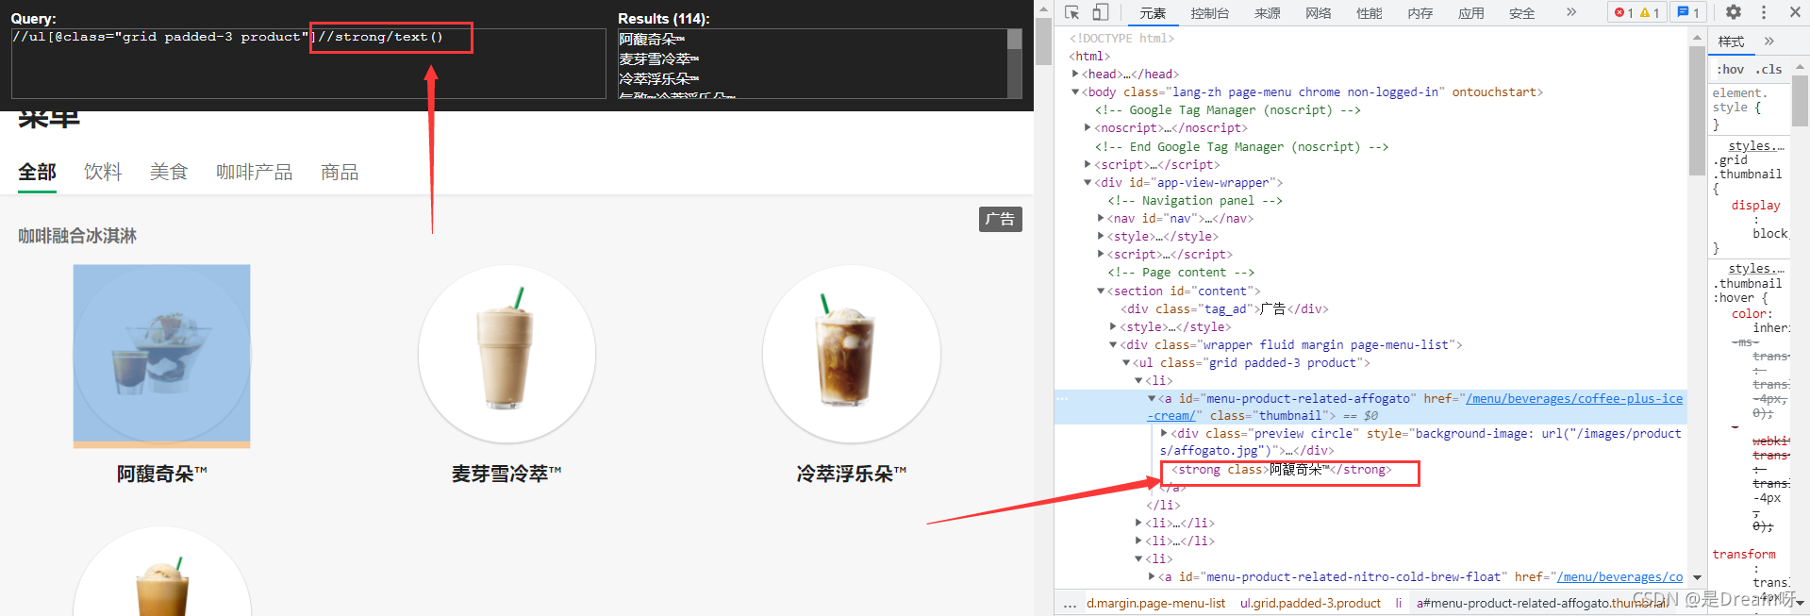
Task: Click the Elements panel scroll-down arrow
Action: 1697,577
